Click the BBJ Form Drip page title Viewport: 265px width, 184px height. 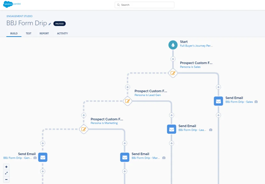27,23
